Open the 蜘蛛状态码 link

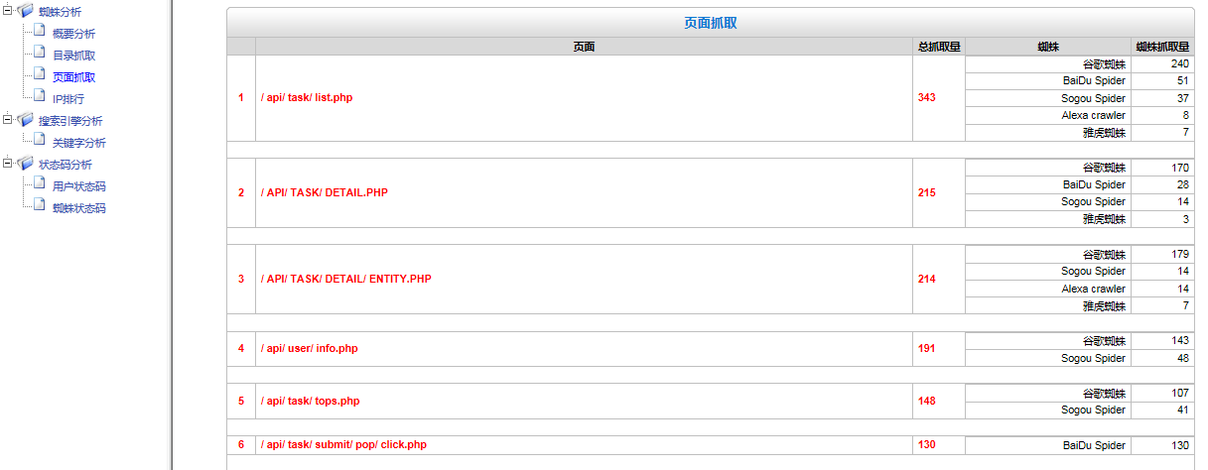pos(79,208)
